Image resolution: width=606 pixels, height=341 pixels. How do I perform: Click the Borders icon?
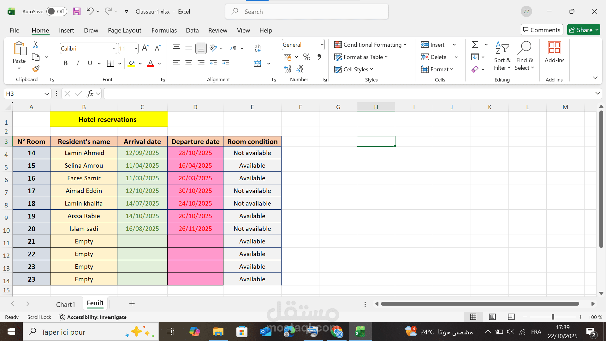110,63
